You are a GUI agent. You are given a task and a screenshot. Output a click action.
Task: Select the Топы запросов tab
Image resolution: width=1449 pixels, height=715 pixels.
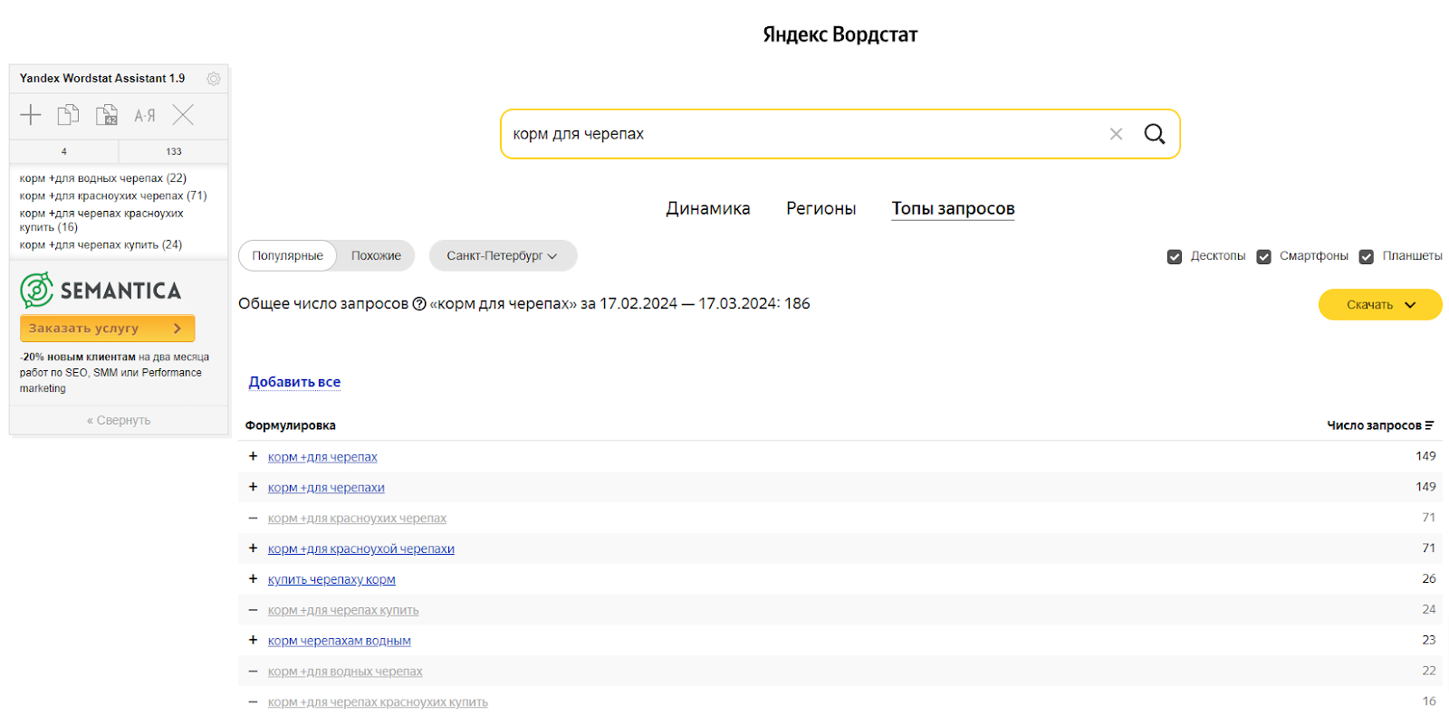[x=953, y=208]
